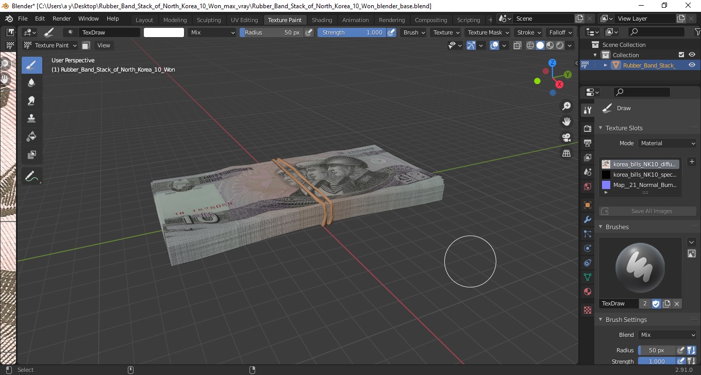Open Physics properties tab
Screen dimensions: 701x375
click(x=587, y=248)
